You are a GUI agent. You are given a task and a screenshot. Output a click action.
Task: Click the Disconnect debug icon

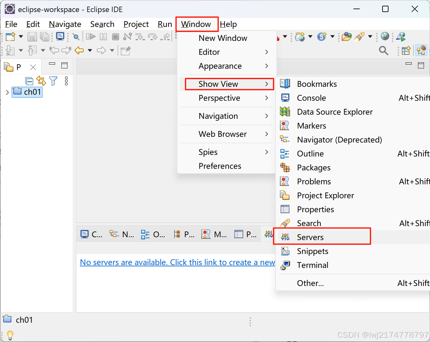click(128, 37)
